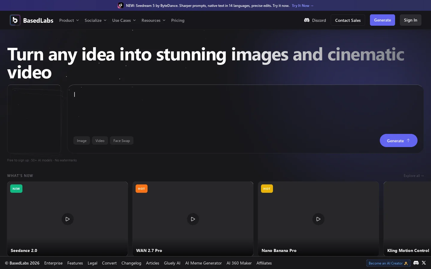Follow the Explore all link
The width and height of the screenshot is (431, 269).
click(414, 176)
